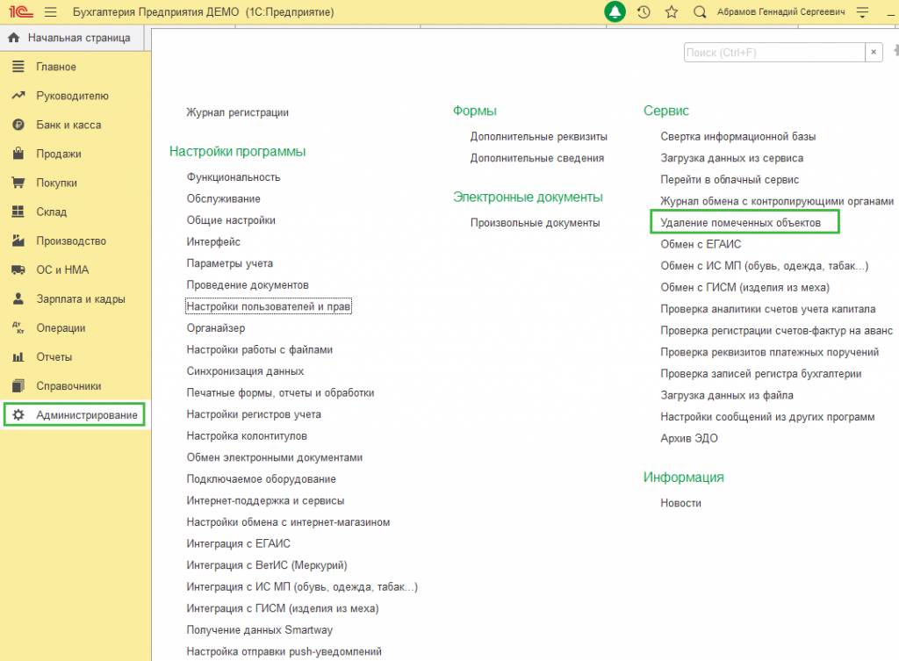
Task: Open Загрузка данных из сервиса
Action: pyautogui.click(x=731, y=158)
